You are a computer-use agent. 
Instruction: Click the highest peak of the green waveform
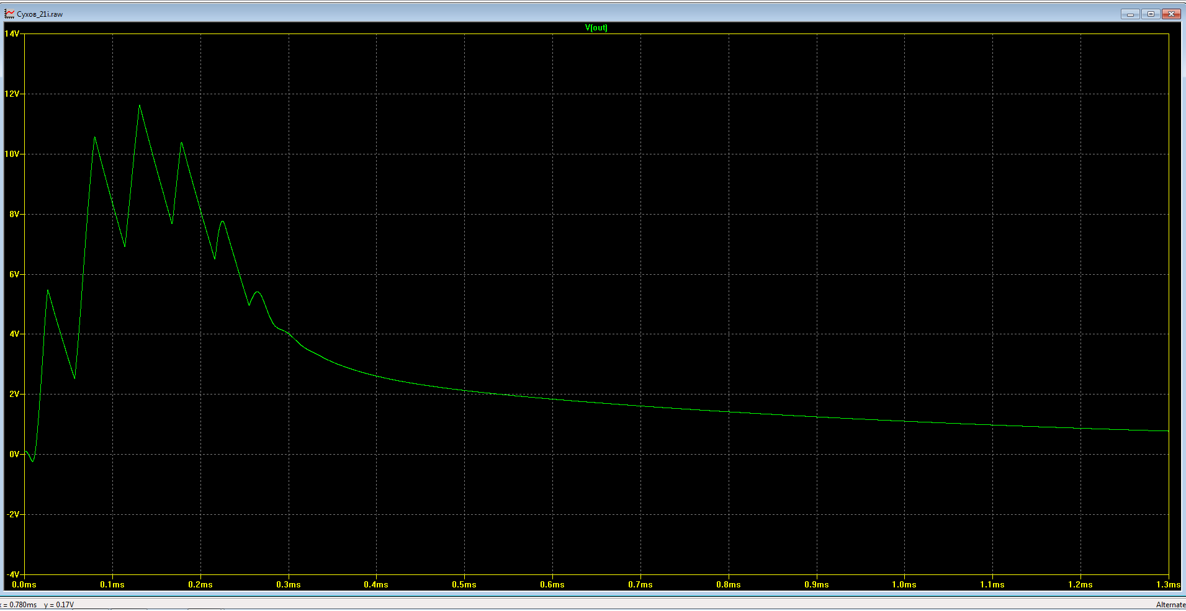pyautogui.click(x=140, y=105)
